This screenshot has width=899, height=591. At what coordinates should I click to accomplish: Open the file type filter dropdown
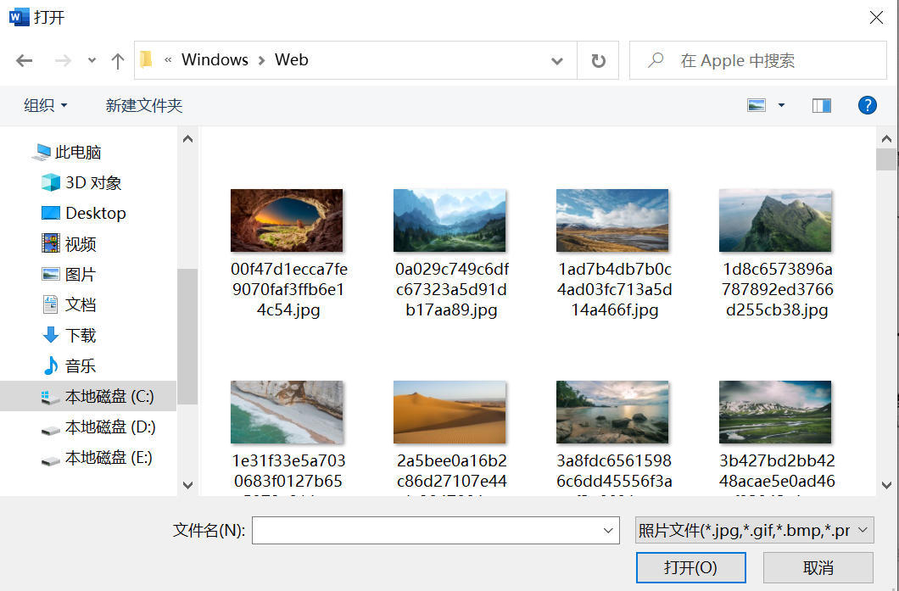click(x=754, y=531)
